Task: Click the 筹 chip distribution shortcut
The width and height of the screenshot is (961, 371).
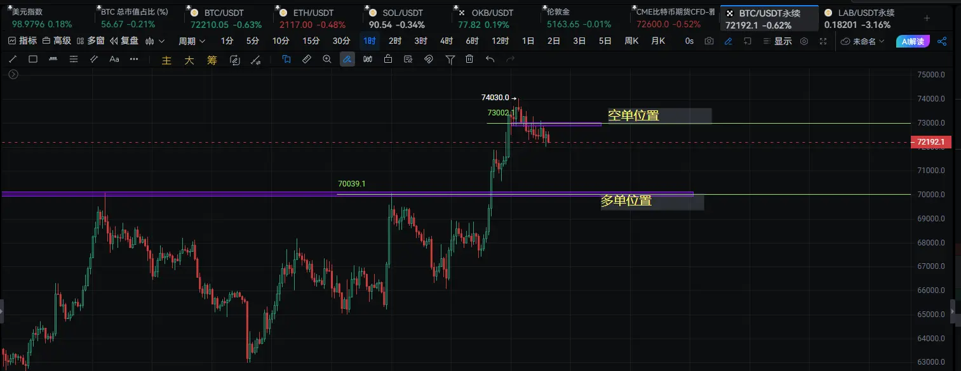Action: (212, 60)
